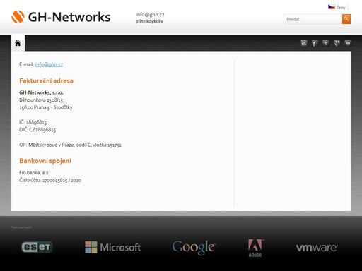
Task: Click the OR: Městský soud v Praze line
Action: pos(70,145)
